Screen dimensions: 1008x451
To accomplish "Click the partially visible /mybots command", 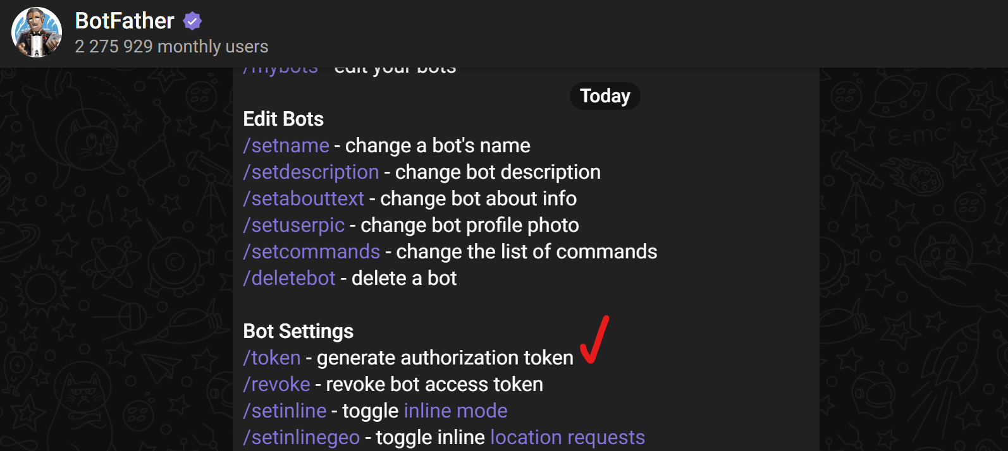I will coord(281,69).
